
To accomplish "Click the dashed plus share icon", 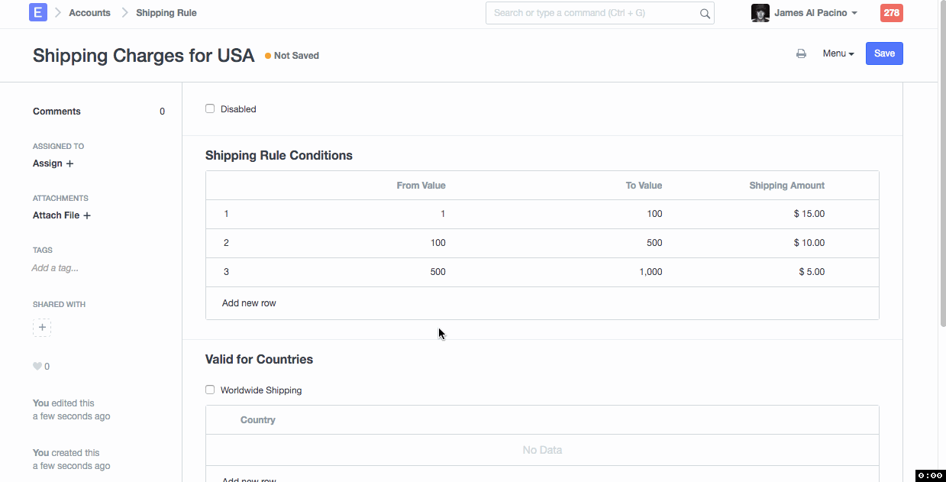I will [x=42, y=328].
